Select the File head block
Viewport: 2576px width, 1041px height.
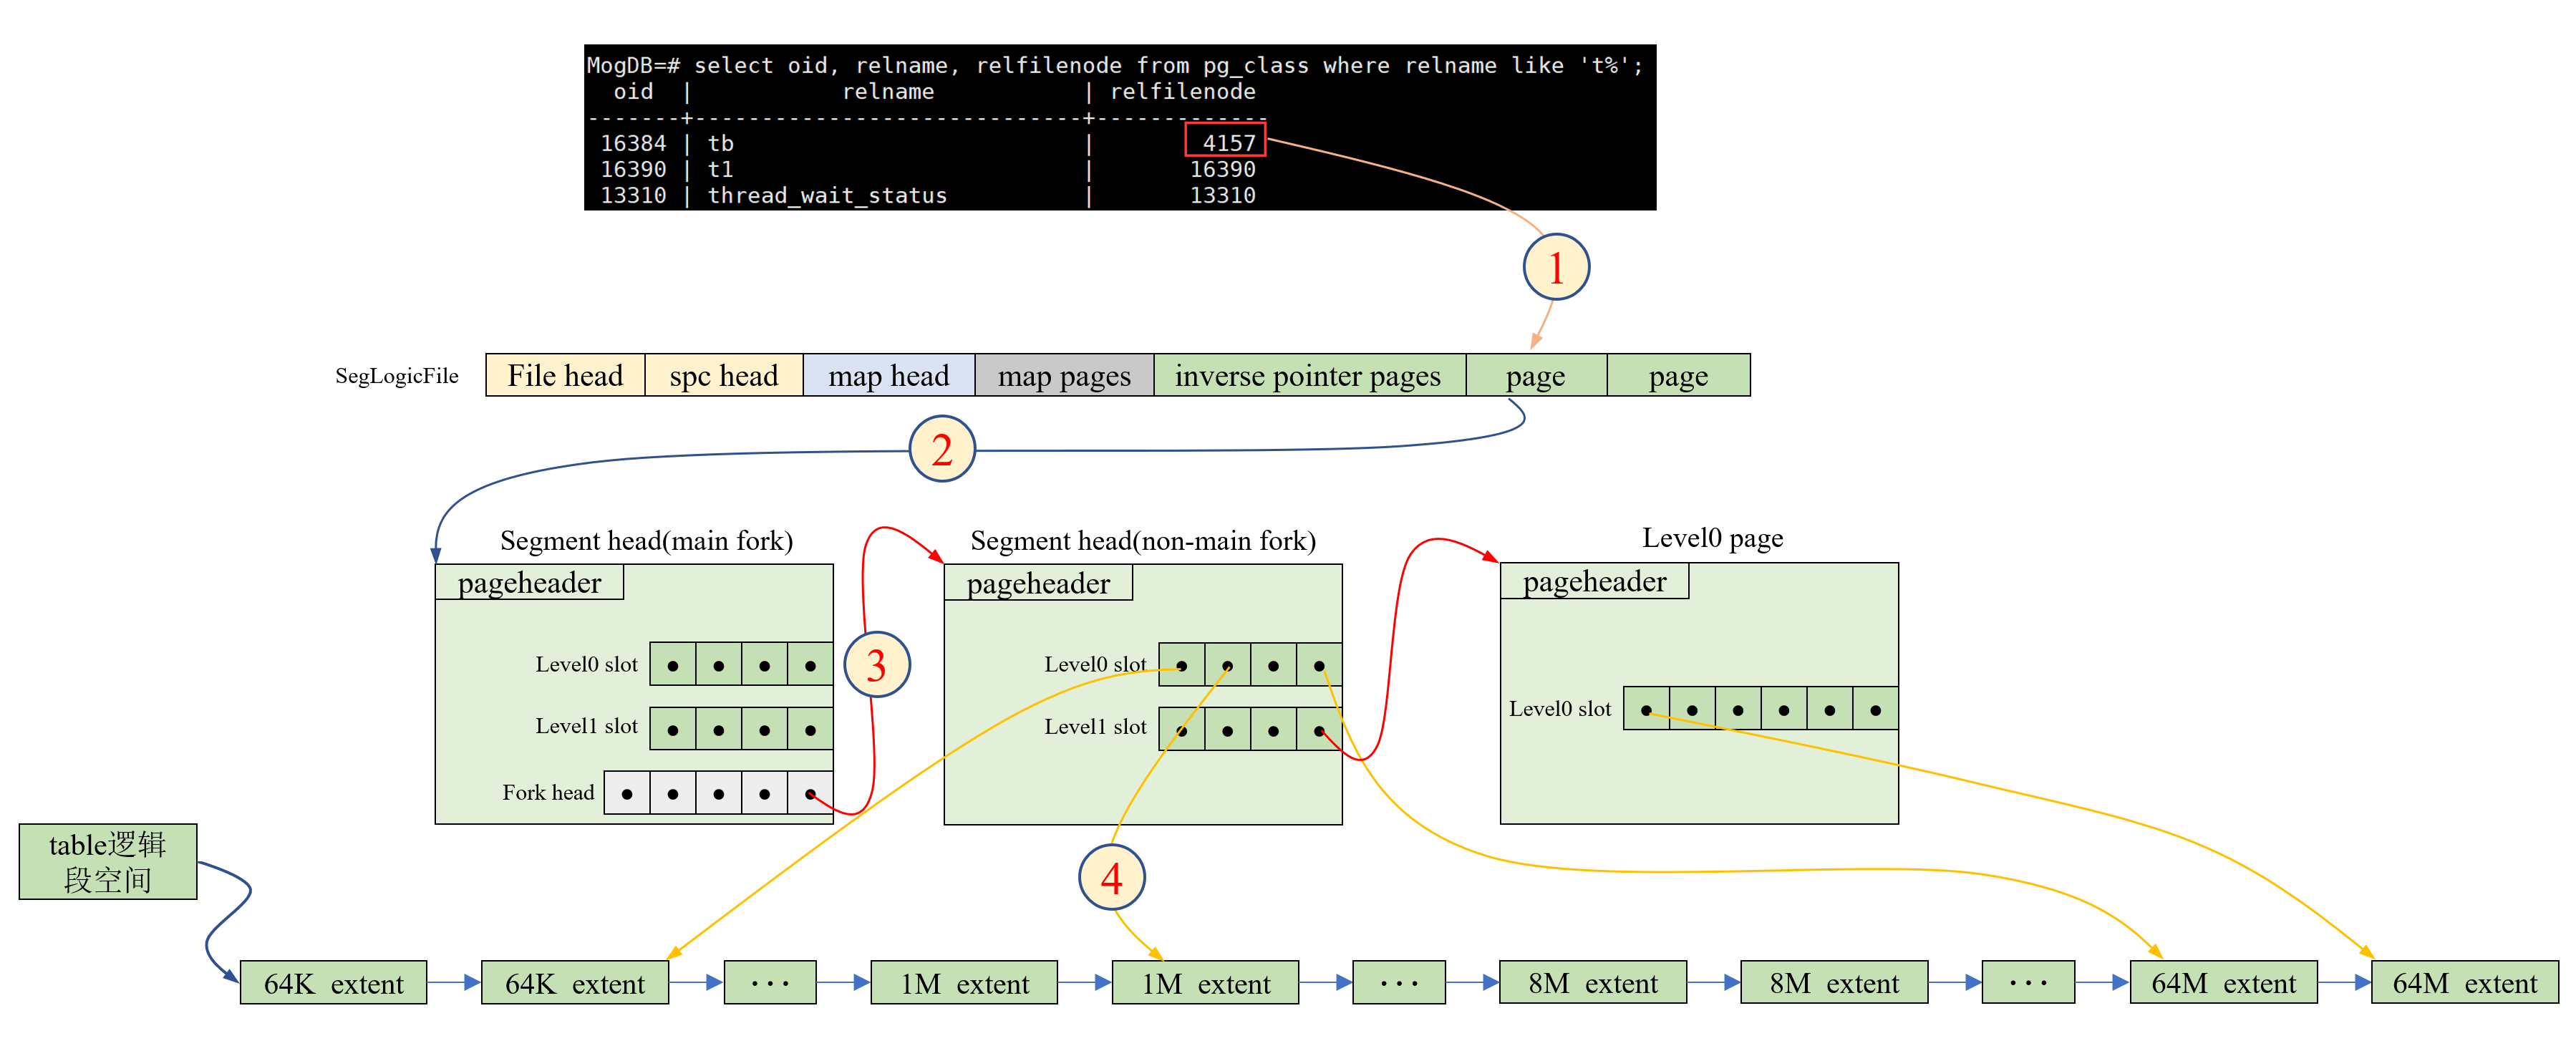pyautogui.click(x=565, y=376)
